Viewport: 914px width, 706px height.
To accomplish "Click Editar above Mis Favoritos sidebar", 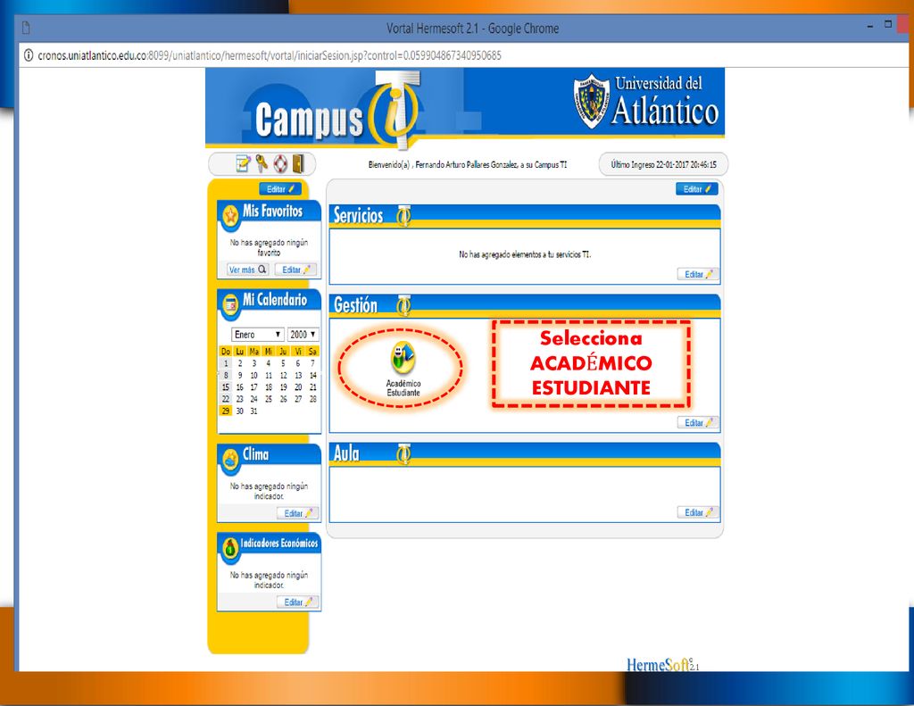I will click(280, 189).
